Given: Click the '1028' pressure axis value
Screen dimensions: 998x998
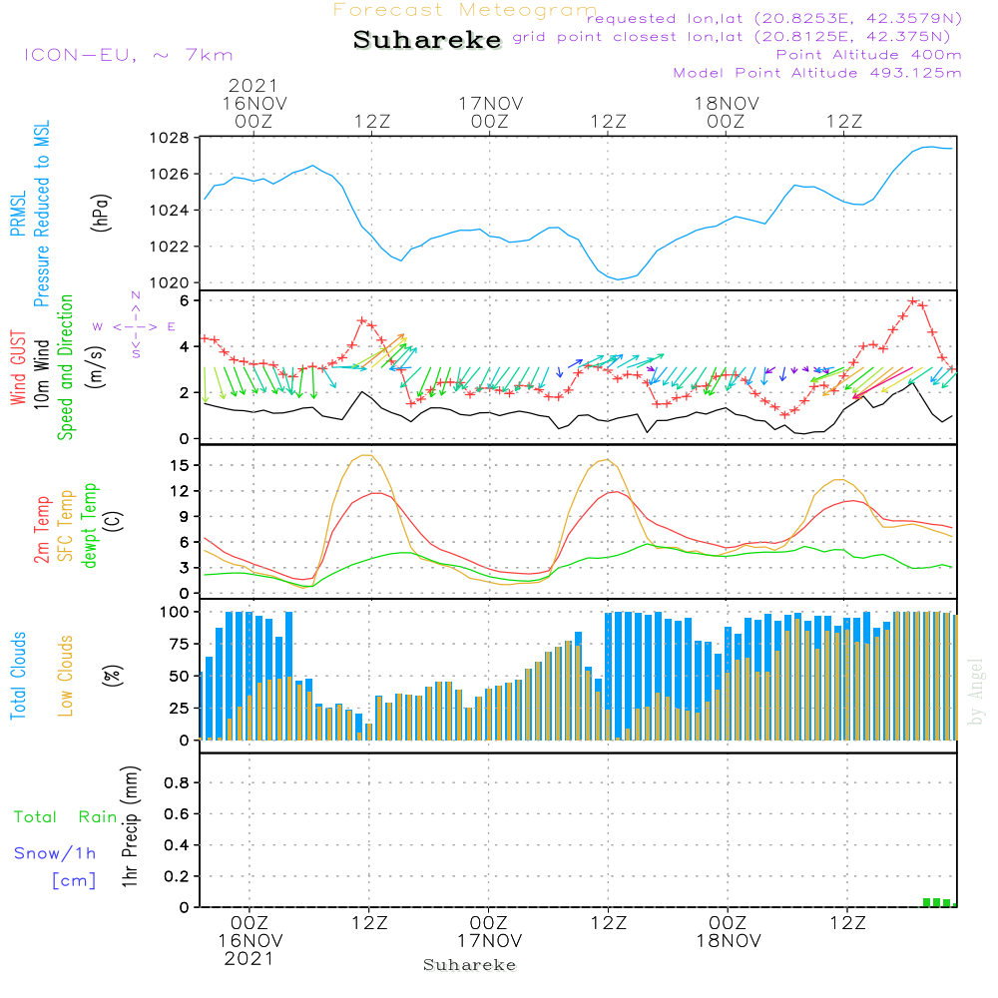Looking at the screenshot, I should point(169,138).
